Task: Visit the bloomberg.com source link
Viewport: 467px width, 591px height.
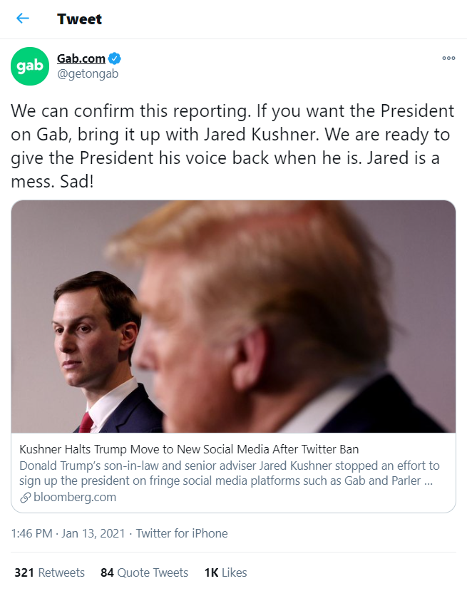Action: 75,497
